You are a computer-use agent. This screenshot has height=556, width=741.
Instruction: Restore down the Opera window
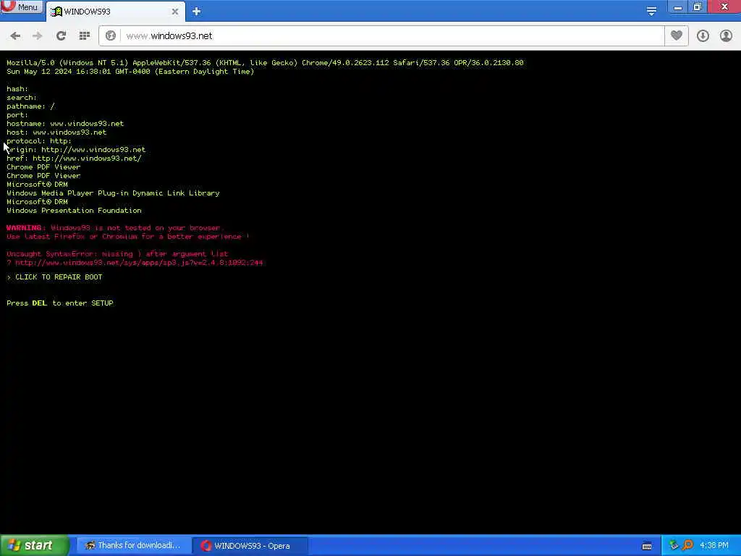click(x=698, y=7)
